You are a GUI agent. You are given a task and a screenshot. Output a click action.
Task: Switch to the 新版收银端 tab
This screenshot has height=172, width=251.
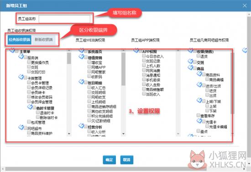44,40
